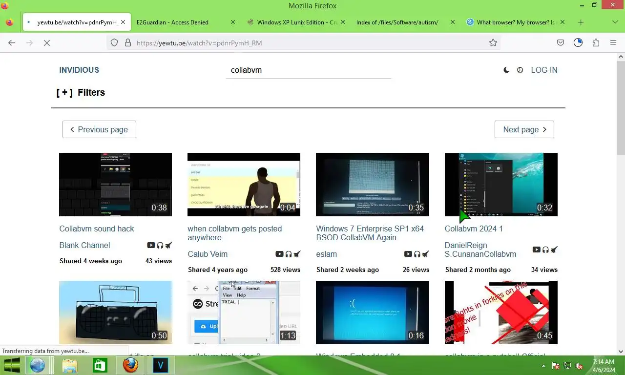Image resolution: width=625 pixels, height=375 pixels.
Task: Open the blue screen 0:16 video thumbnail
Action: [373, 312]
